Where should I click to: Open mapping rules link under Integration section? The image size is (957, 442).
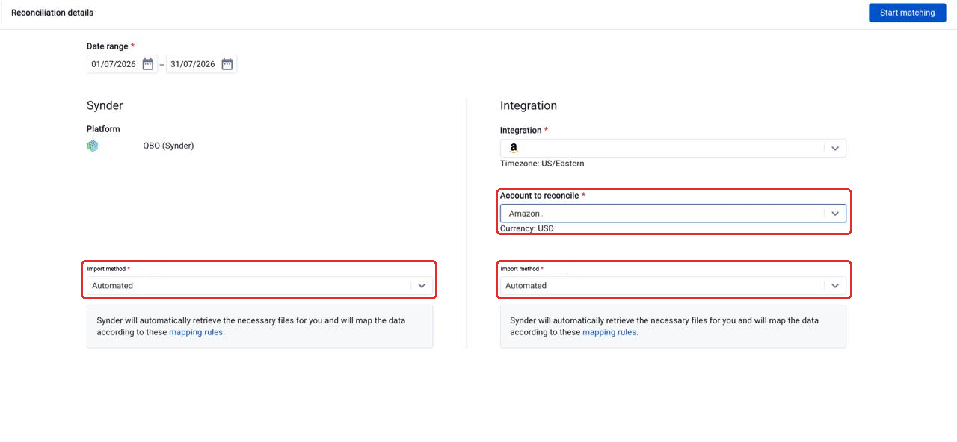609,332
